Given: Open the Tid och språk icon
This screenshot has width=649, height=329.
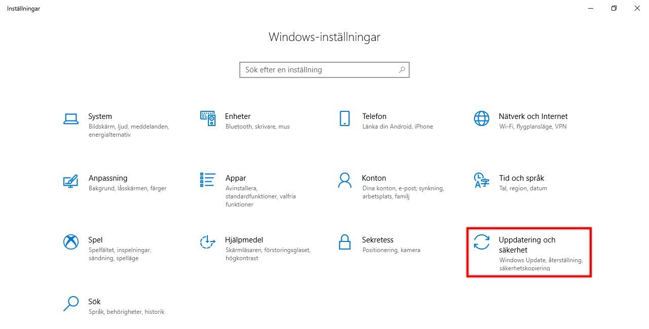Looking at the screenshot, I should [481, 180].
